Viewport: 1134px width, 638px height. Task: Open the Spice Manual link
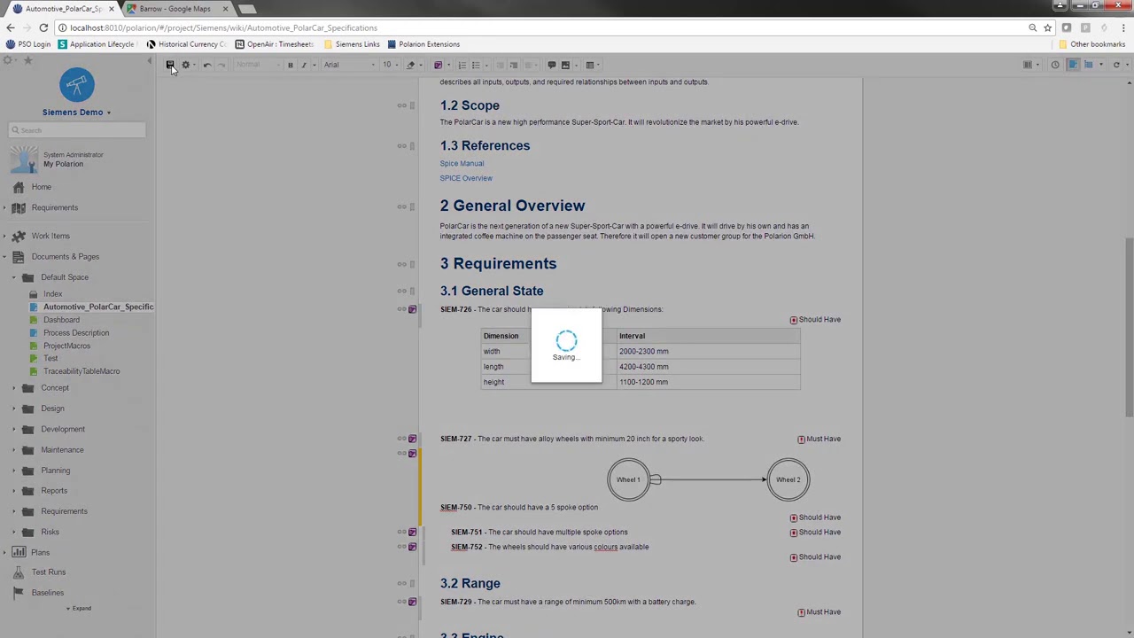[x=462, y=164]
